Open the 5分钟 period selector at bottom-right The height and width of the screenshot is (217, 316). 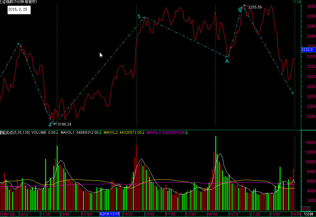[308, 214]
